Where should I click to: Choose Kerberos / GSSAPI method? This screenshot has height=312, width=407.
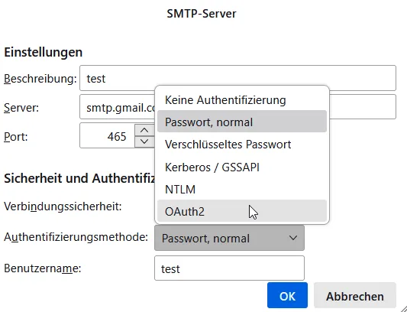242,167
